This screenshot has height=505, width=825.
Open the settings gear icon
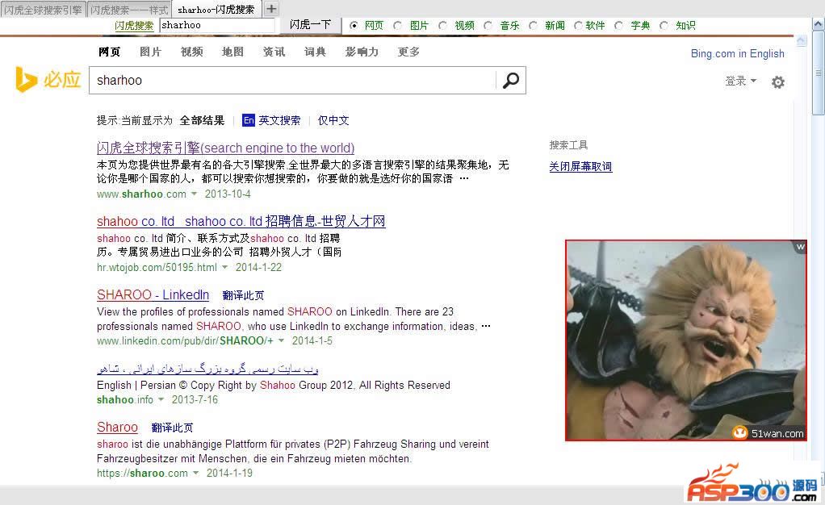point(777,82)
